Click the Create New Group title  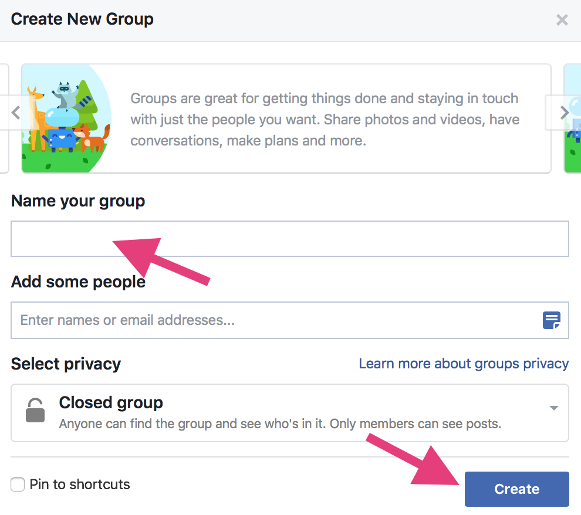pos(82,19)
